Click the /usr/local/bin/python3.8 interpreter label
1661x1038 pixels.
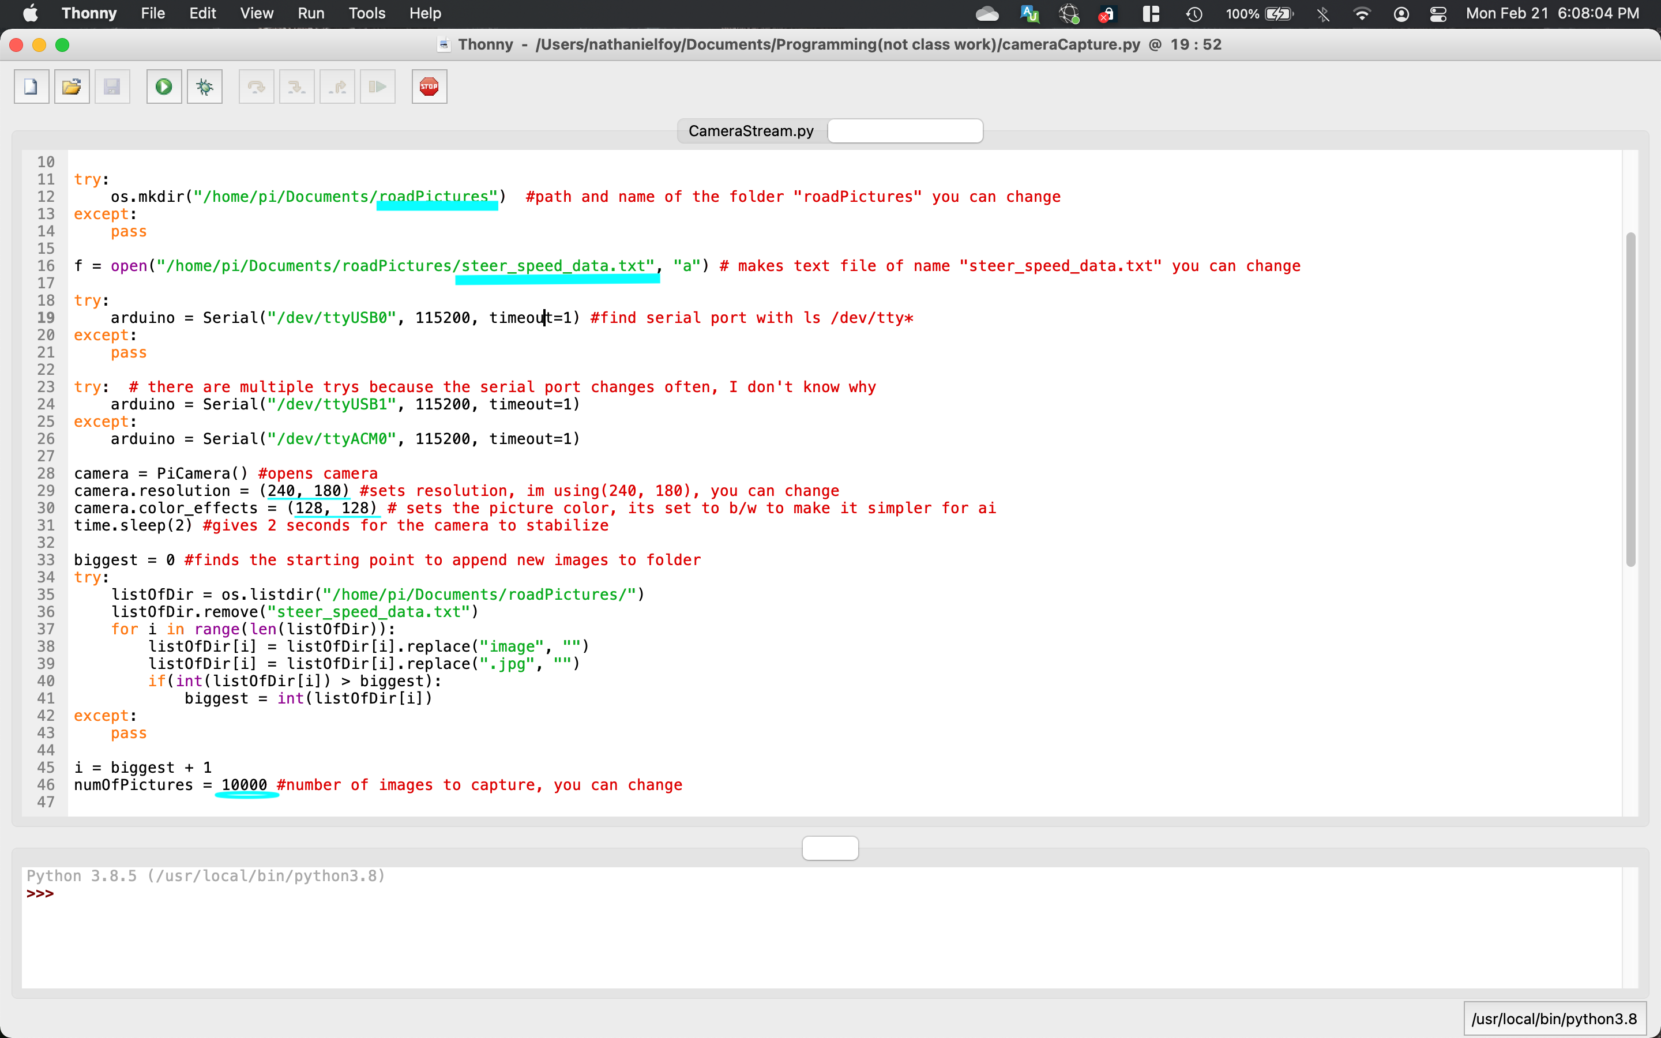[x=1554, y=1019]
